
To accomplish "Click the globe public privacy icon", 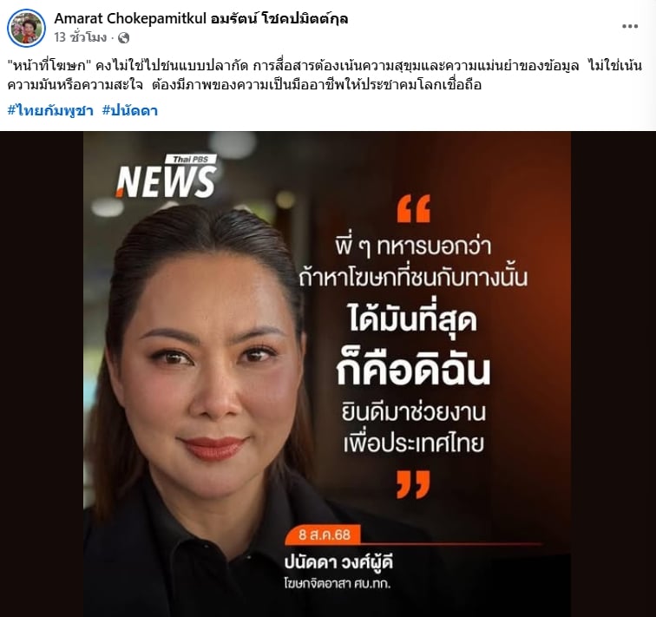I will click(x=123, y=38).
